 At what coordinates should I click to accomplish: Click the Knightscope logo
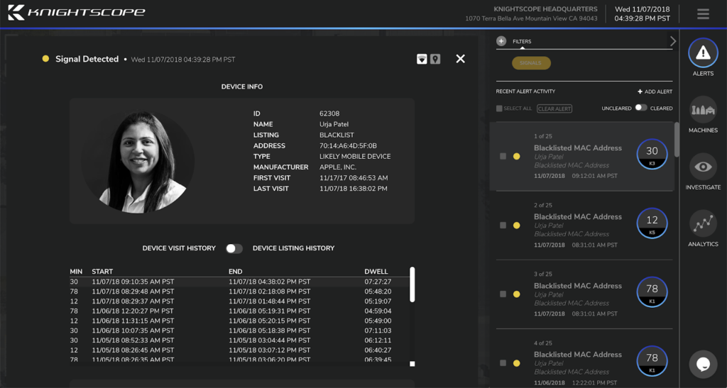coord(77,13)
